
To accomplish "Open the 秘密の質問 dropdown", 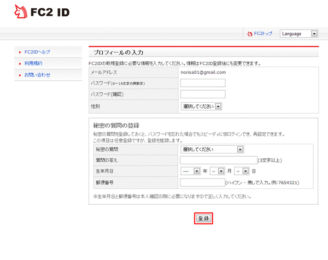I will point(212,150).
